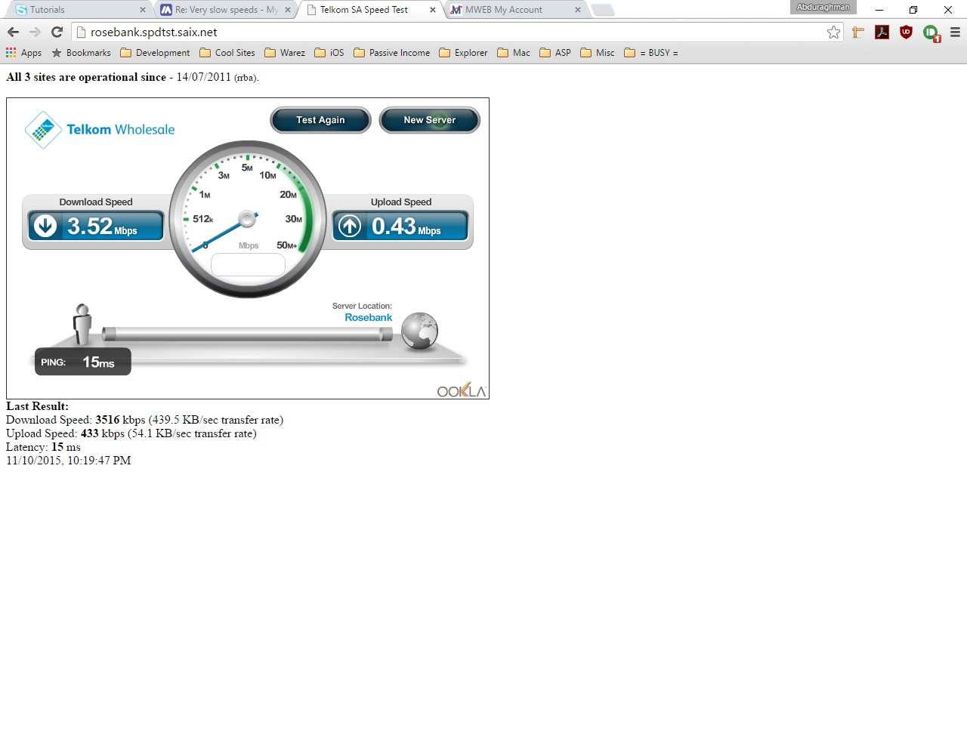967x743 pixels.
Task: Open the Mac bookmarks folder
Action: 514,53
